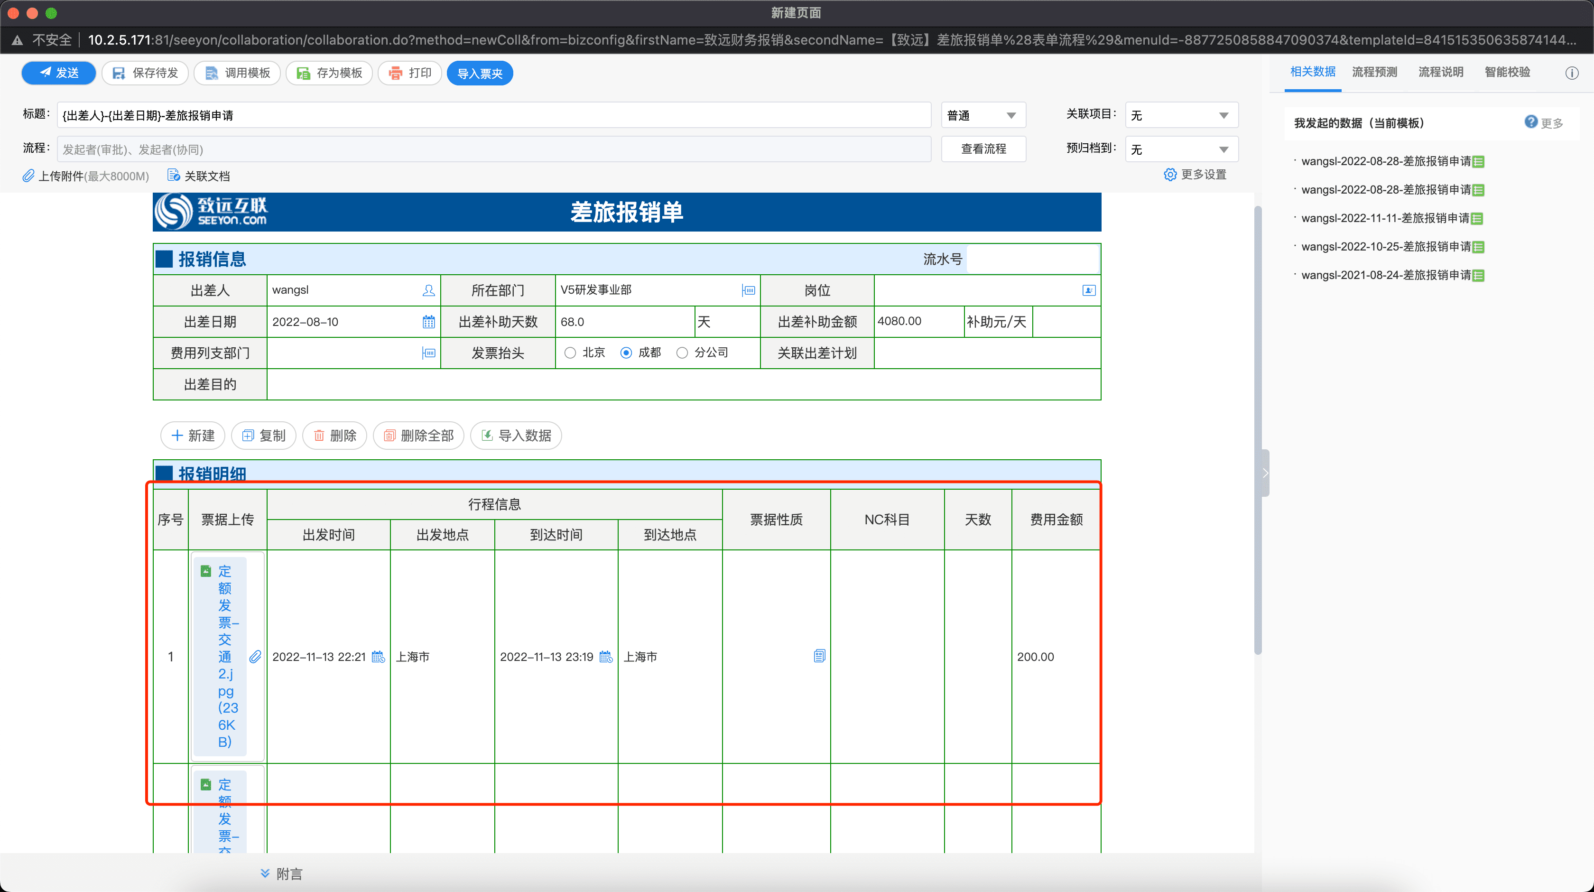The height and width of the screenshot is (892, 1594).
Task: Select the 北京 invoice title radio
Action: click(x=570, y=353)
